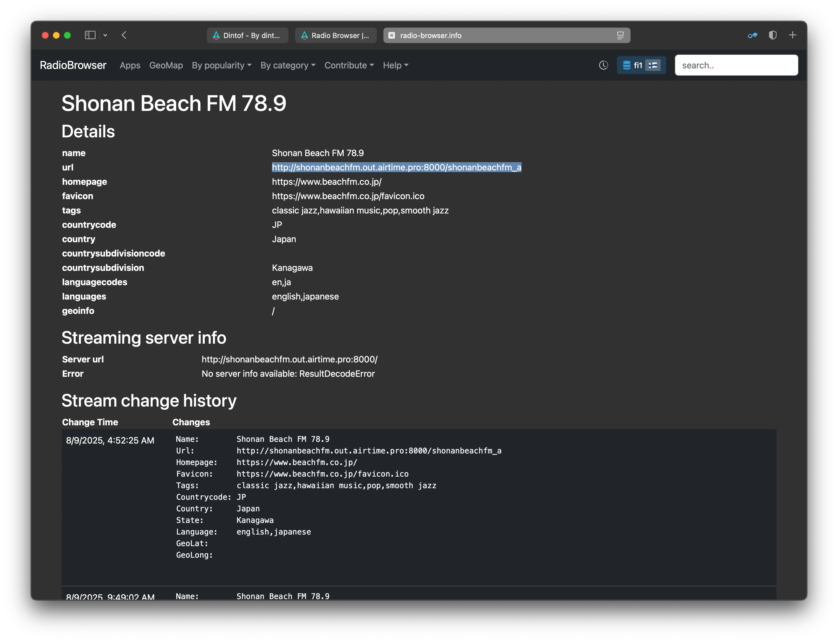
Task: Open the RadioBrowser logo home link
Action: (x=73, y=65)
